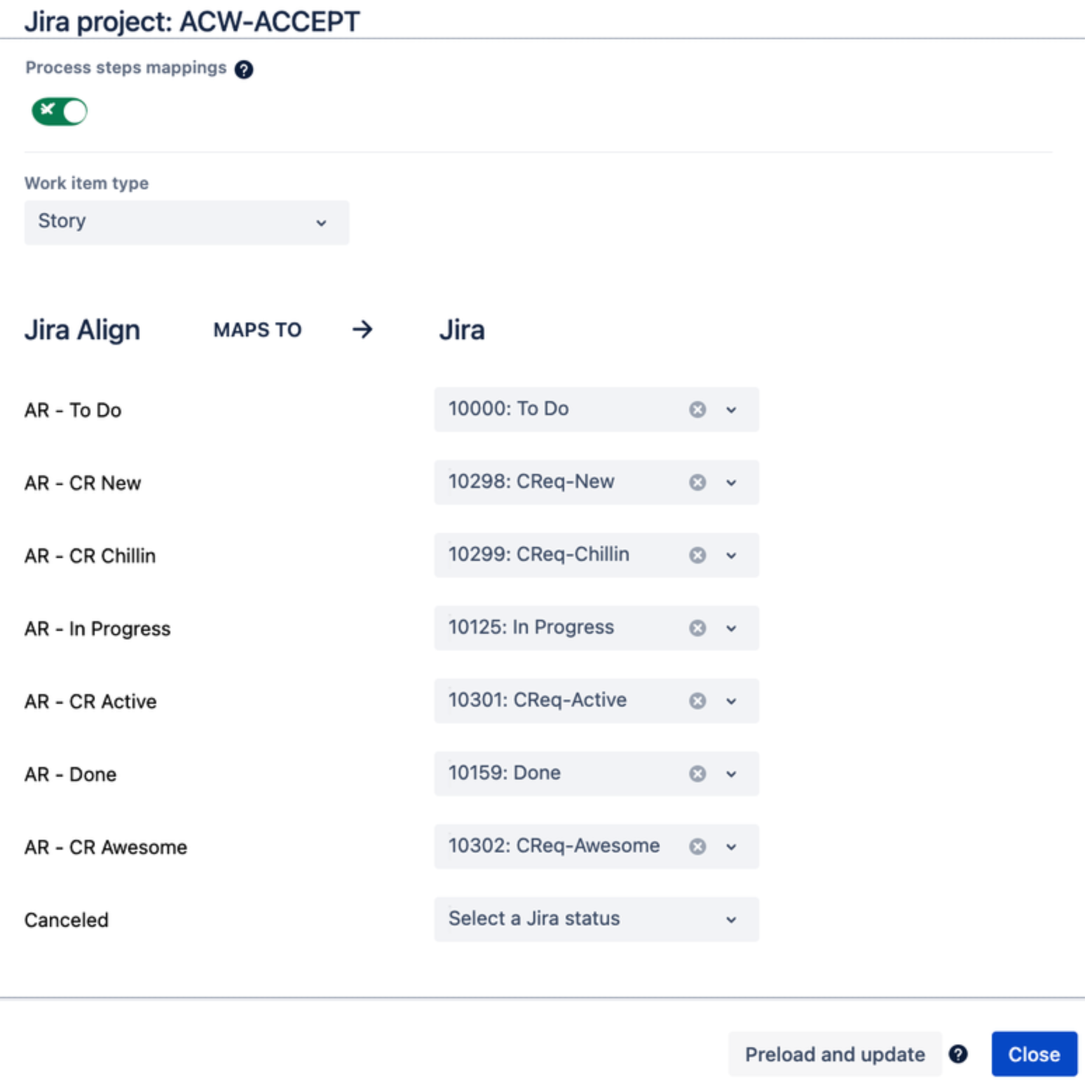The height and width of the screenshot is (1088, 1085).
Task: Click the Jira column heading
Action: [462, 330]
